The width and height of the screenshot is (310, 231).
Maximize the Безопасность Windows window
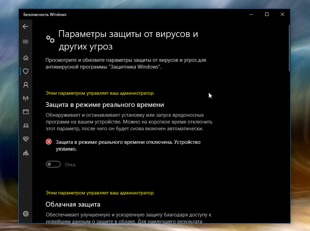(x=267, y=14)
